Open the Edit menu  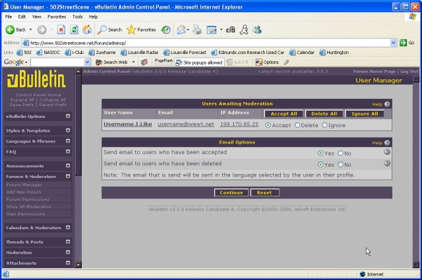click(x=22, y=16)
